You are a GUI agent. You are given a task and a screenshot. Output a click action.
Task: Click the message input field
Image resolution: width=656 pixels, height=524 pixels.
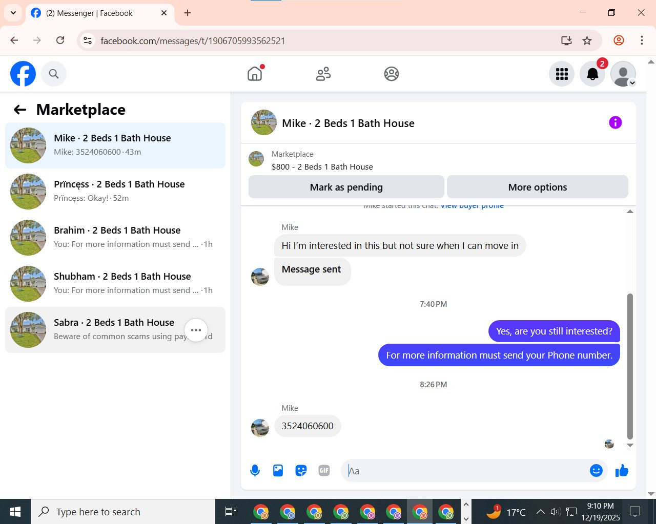[466, 471]
